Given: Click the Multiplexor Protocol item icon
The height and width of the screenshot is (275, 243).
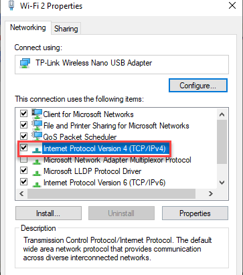Looking at the screenshot, I should [37, 161].
